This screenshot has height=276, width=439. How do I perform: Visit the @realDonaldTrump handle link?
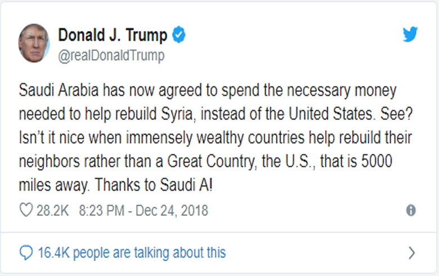(x=111, y=56)
